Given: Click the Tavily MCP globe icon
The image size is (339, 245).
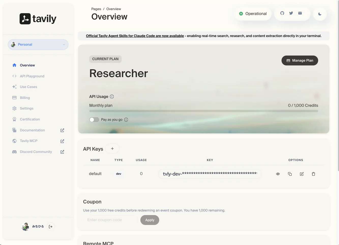Looking at the screenshot, I should [14, 141].
